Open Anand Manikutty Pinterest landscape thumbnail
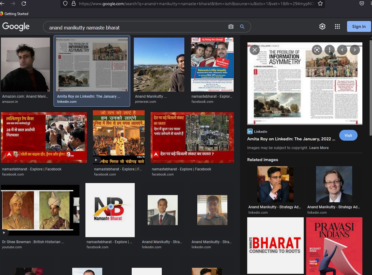The image size is (372, 275). click(159, 65)
